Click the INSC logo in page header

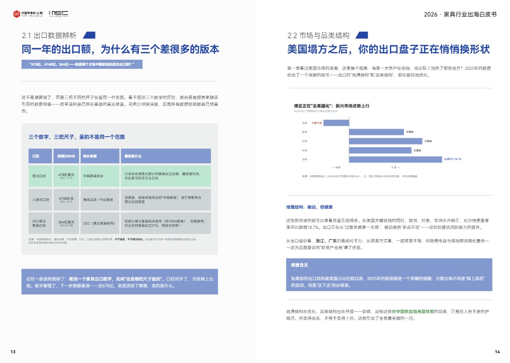[58, 14]
